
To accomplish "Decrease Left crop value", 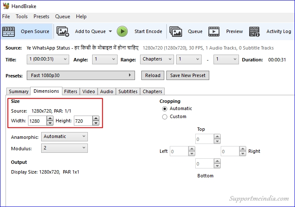I will pos(192,154).
